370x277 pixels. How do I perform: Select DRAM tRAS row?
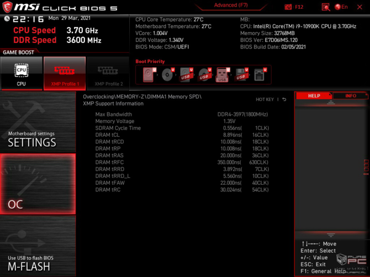(x=182, y=156)
